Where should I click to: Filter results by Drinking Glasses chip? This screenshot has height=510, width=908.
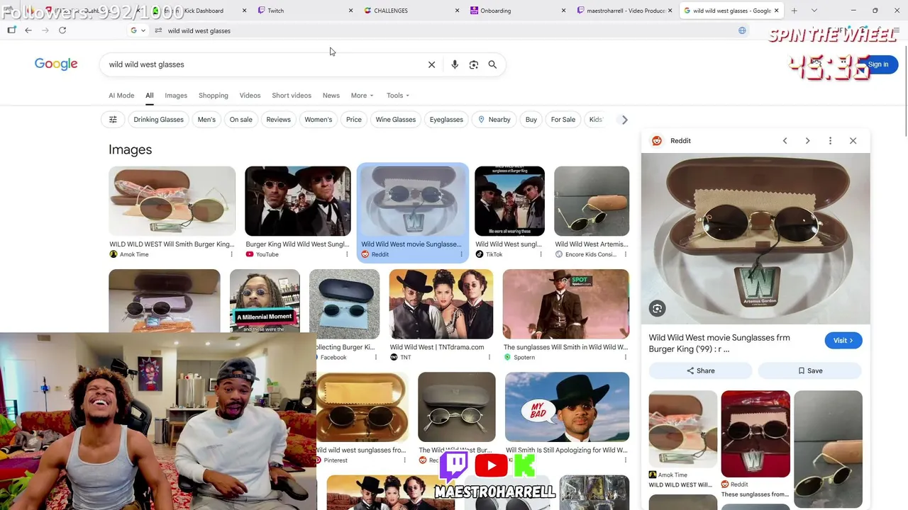158,120
